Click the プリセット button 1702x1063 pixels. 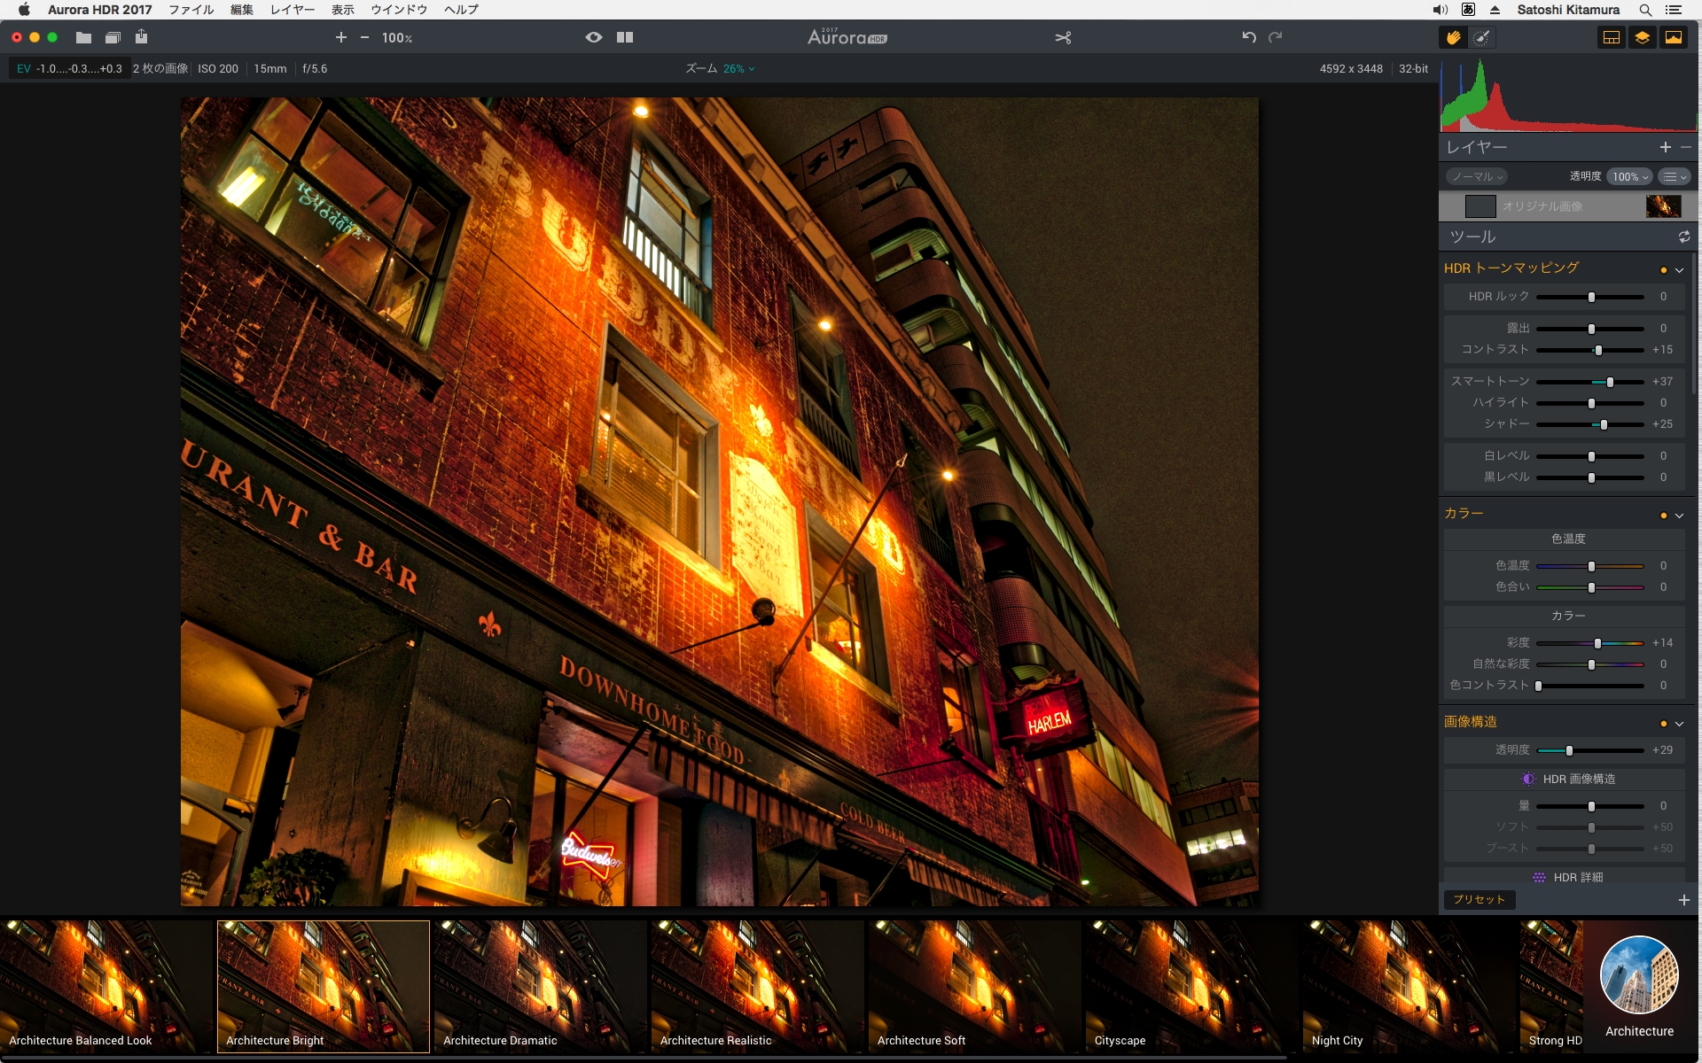[1479, 899]
